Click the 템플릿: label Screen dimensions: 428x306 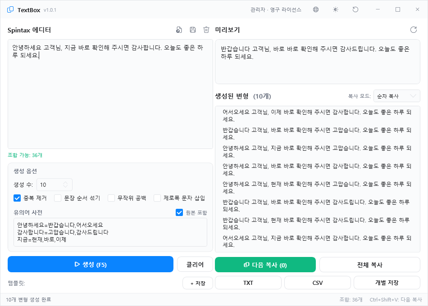pyautogui.click(x=16, y=283)
